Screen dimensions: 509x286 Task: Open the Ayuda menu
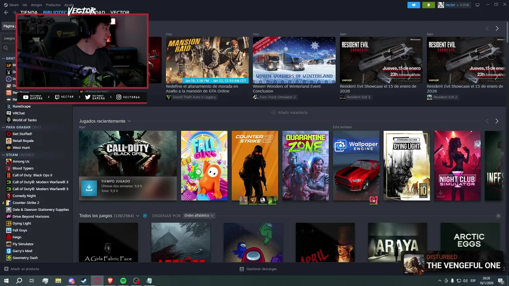click(x=69, y=5)
